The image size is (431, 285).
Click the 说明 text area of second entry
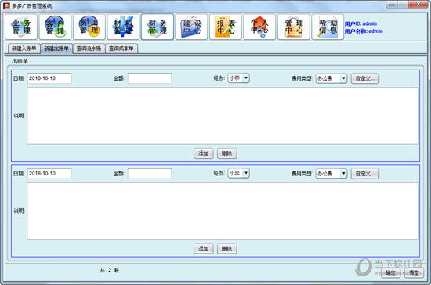pyautogui.click(x=223, y=211)
